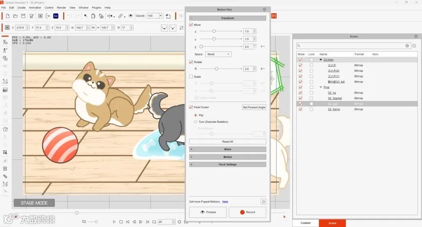The image size is (422, 227).
Task: Play the animation with the play button
Action: [x=115, y=222]
